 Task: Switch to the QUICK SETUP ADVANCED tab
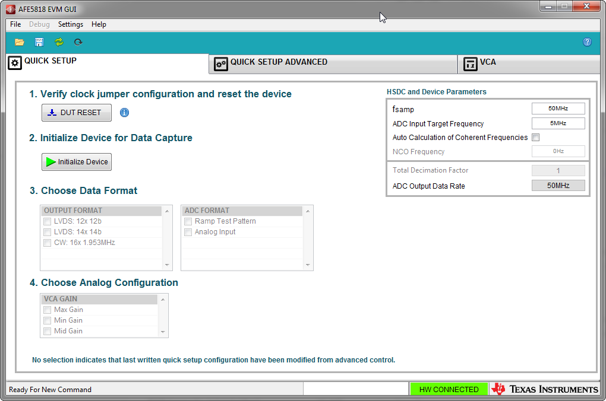(333, 63)
